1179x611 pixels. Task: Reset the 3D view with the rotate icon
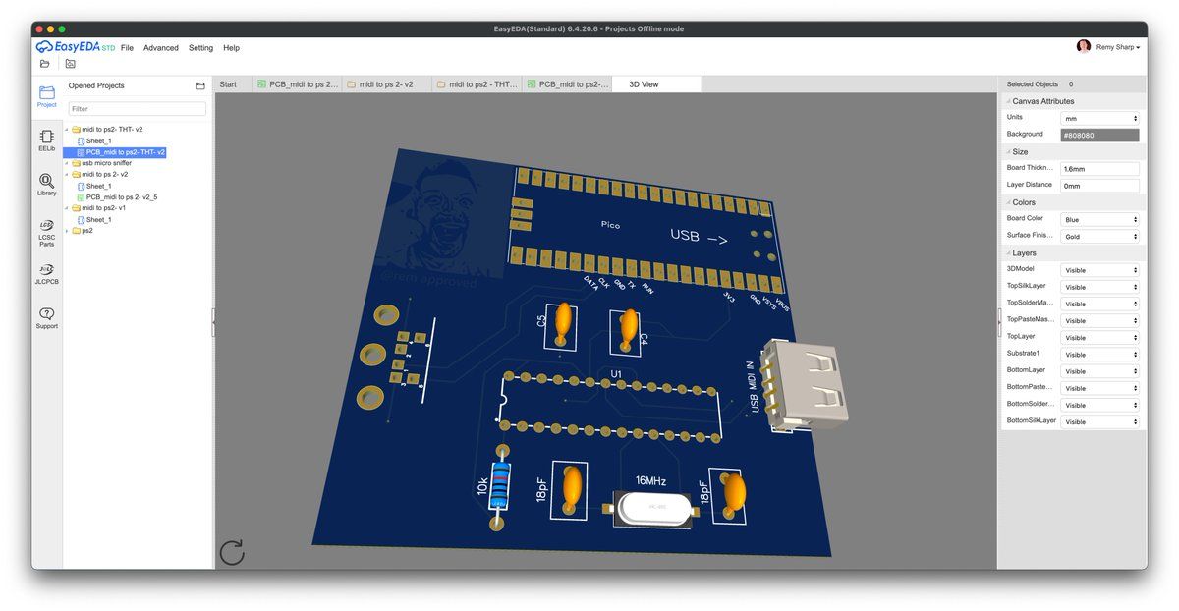pos(232,552)
